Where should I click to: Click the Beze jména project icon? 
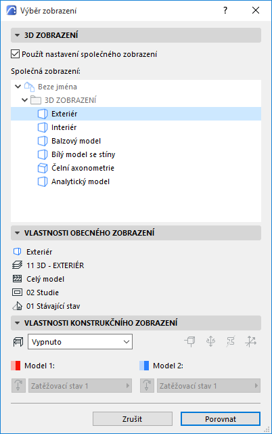29,87
